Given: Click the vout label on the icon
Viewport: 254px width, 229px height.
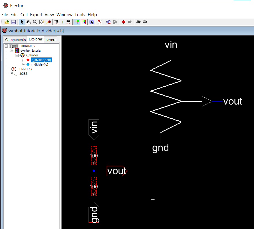Looking at the screenshot, I should (233, 101).
